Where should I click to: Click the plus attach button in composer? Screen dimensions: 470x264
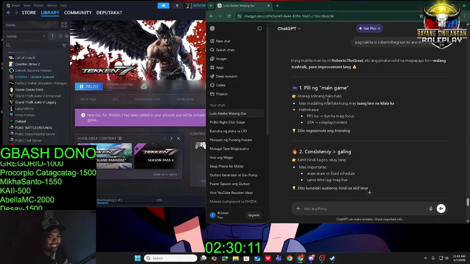(298, 209)
